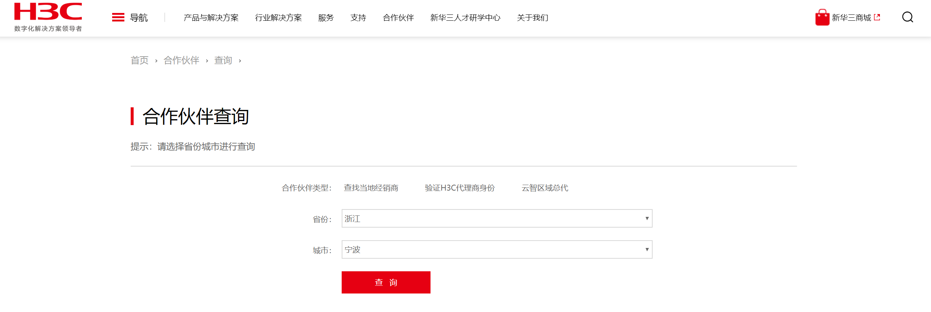
Task: Click the red shopping bag icon
Action: pos(822,17)
